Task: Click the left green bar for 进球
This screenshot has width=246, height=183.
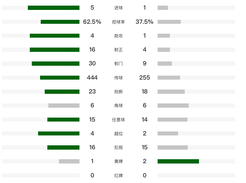Action: coord(54,8)
